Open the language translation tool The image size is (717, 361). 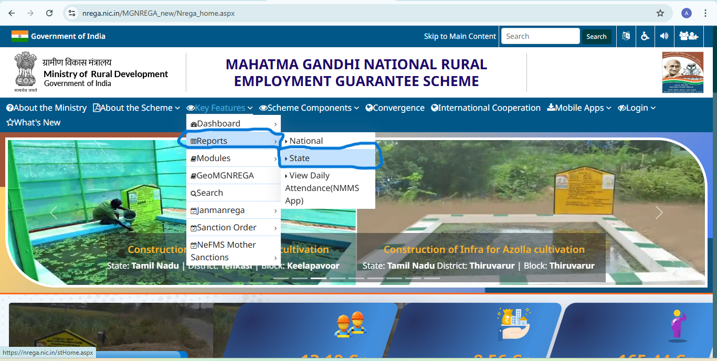pyautogui.click(x=626, y=36)
